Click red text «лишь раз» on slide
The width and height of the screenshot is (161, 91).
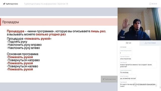[x=98, y=31]
